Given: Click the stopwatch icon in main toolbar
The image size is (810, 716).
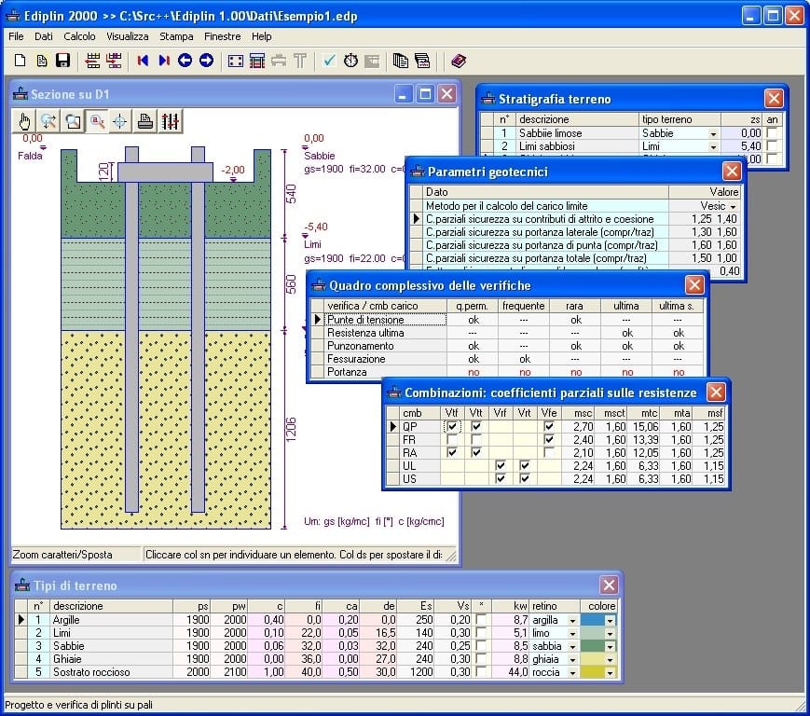Looking at the screenshot, I should coord(350,62).
